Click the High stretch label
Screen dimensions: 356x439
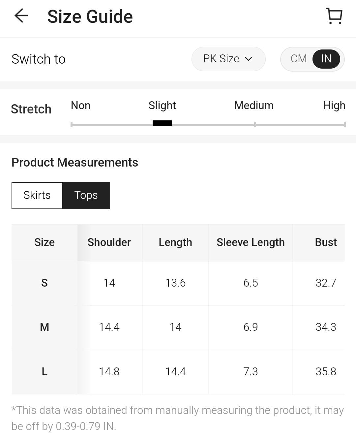point(334,106)
